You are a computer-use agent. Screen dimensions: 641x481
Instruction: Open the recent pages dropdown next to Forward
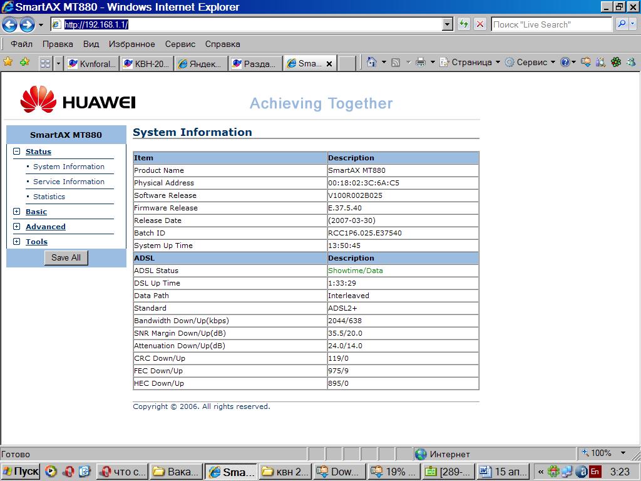coord(41,25)
